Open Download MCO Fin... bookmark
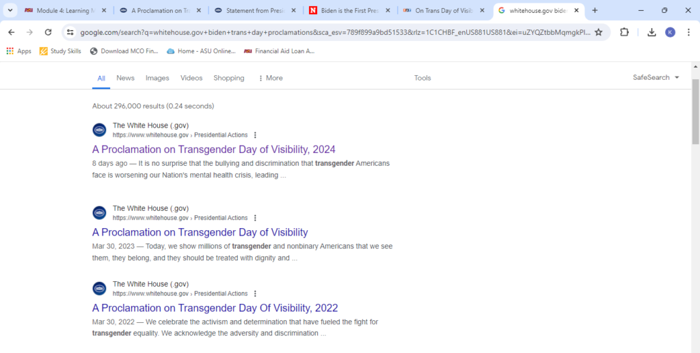700x353 pixels. coord(124,51)
